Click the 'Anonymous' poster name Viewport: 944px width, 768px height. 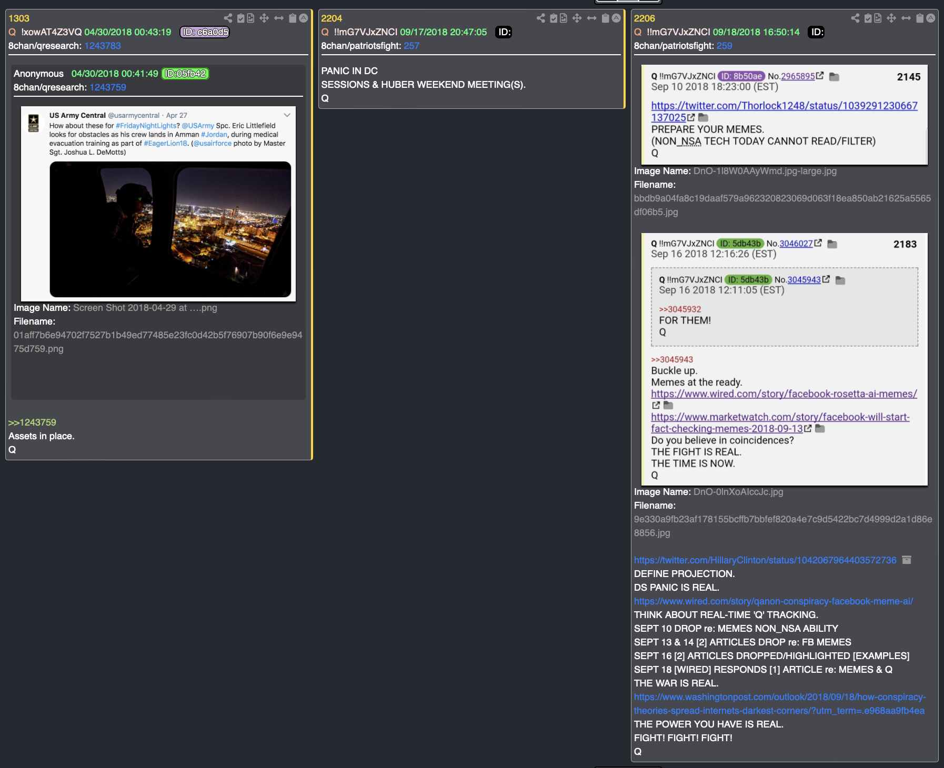click(x=38, y=74)
